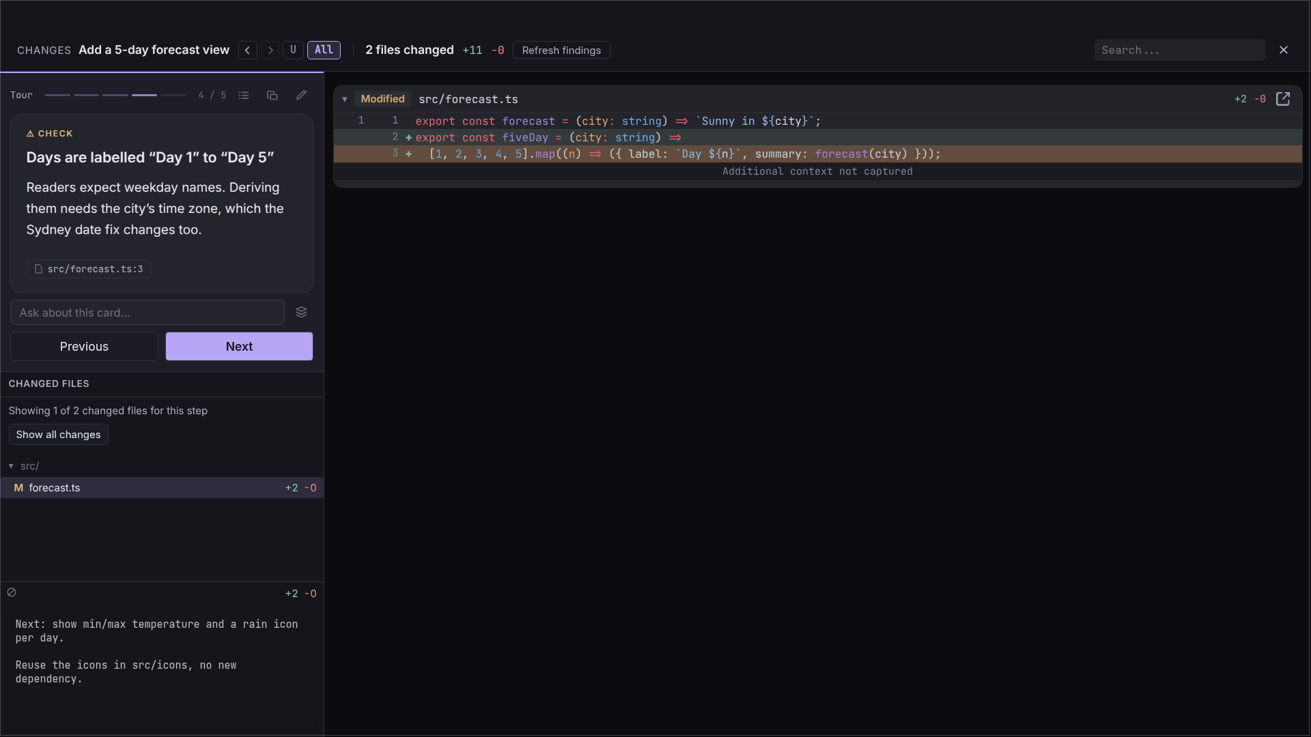This screenshot has width=1311, height=737.
Task: Toggle the U filter button
Action: 293,50
